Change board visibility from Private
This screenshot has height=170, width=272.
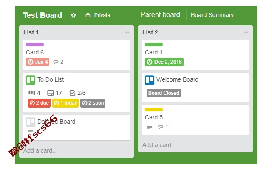[98, 15]
